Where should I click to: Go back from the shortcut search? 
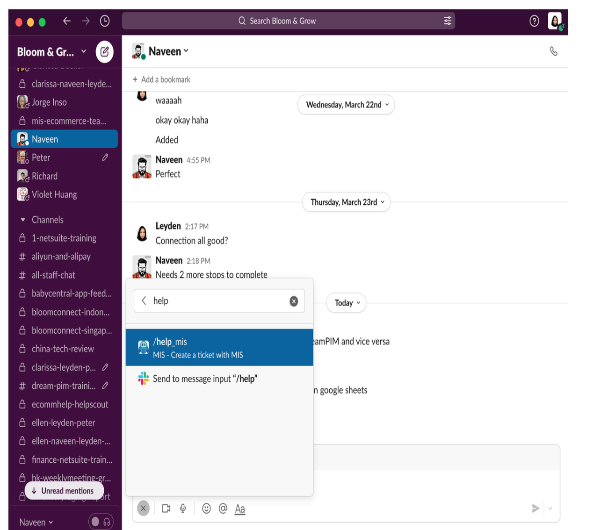click(x=144, y=301)
